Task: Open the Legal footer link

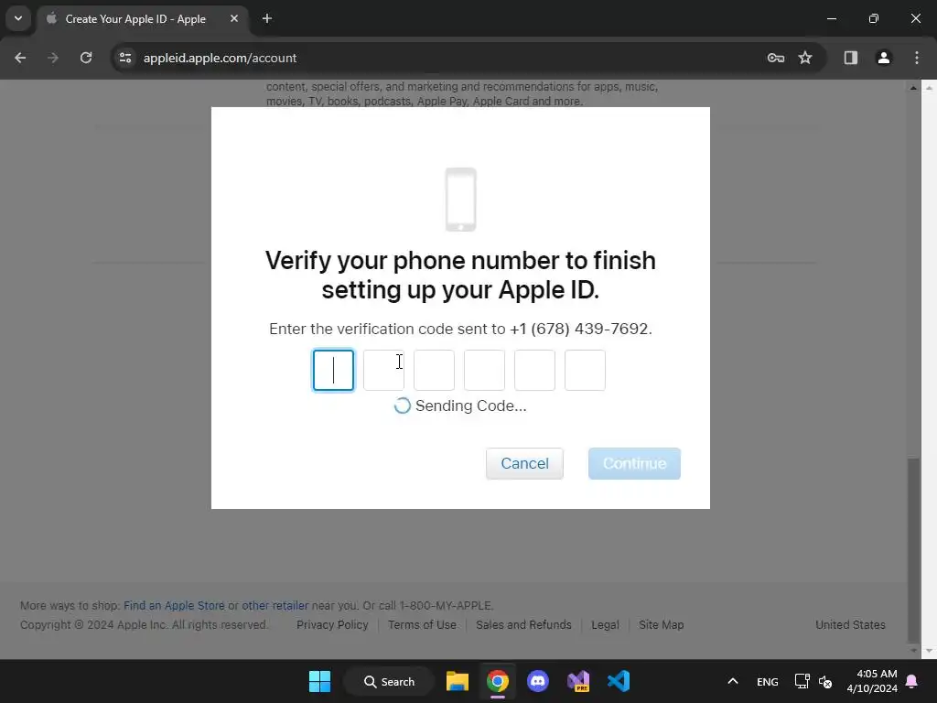Action: pyautogui.click(x=605, y=624)
